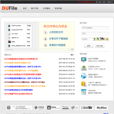Click the 将文件转化为现金 banner heading
Image resolution: width=114 pixels, height=114 pixels.
[55, 26]
